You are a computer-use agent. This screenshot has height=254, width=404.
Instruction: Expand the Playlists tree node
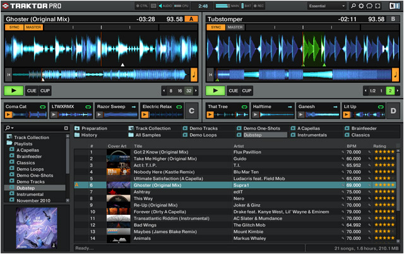[9, 143]
